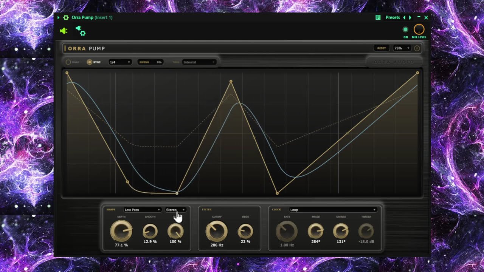The image size is (484, 272).
Task: Click the PHASE knob
Action: tap(316, 231)
